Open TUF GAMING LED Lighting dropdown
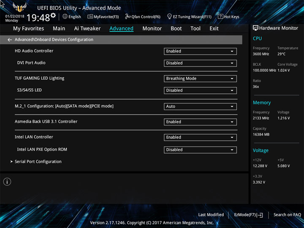The height and width of the screenshot is (228, 304). [x=200, y=79]
